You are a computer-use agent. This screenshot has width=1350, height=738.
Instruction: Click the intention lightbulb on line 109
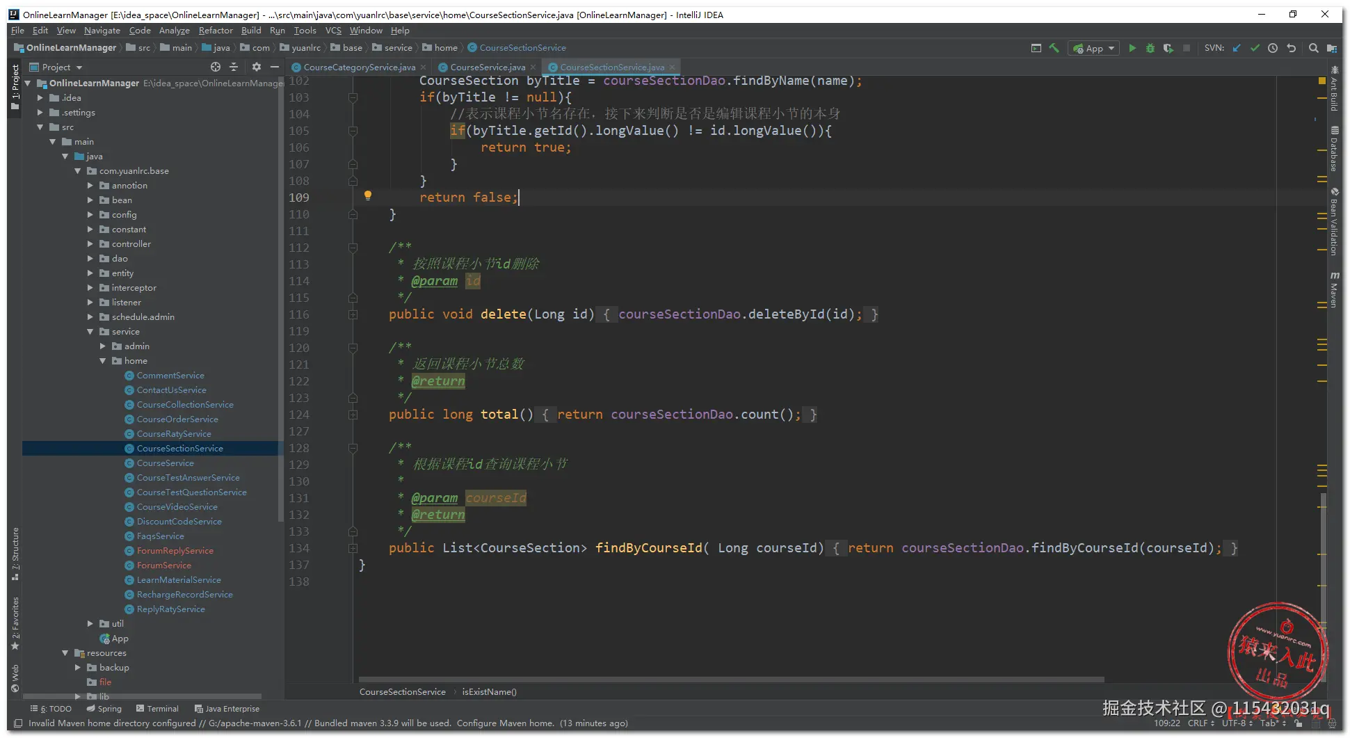tap(368, 195)
